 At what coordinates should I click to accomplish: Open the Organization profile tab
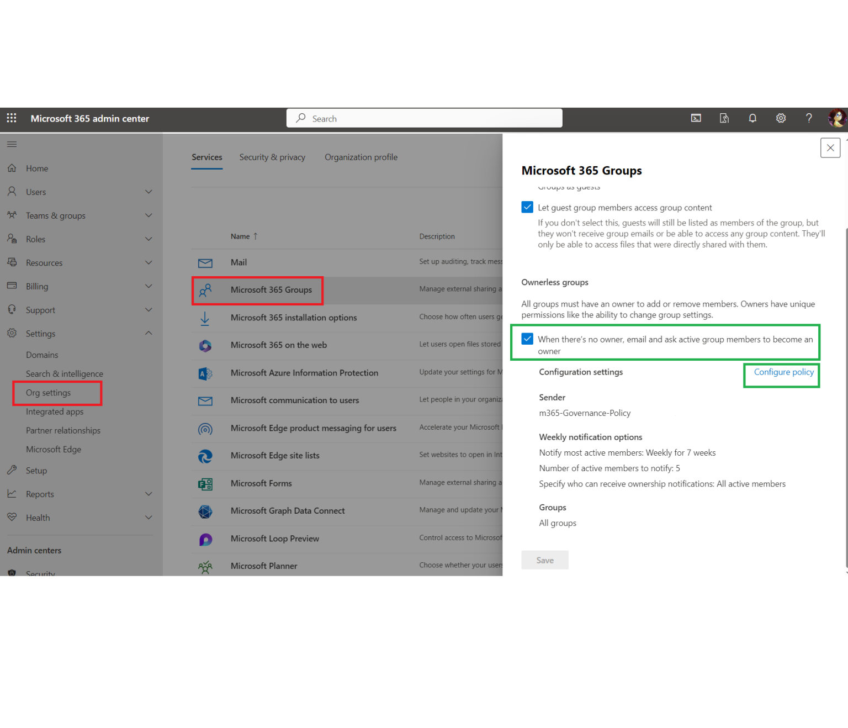(x=361, y=157)
